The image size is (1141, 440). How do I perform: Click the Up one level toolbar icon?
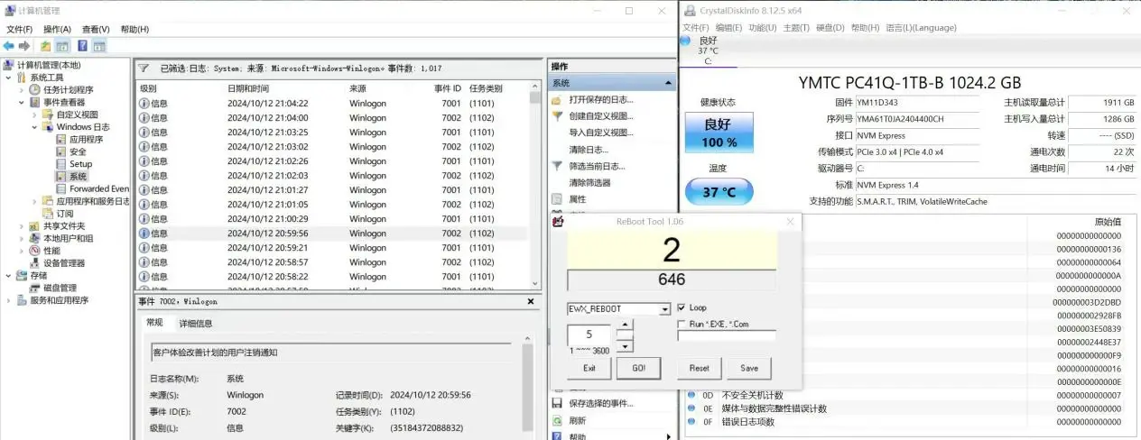(46, 46)
